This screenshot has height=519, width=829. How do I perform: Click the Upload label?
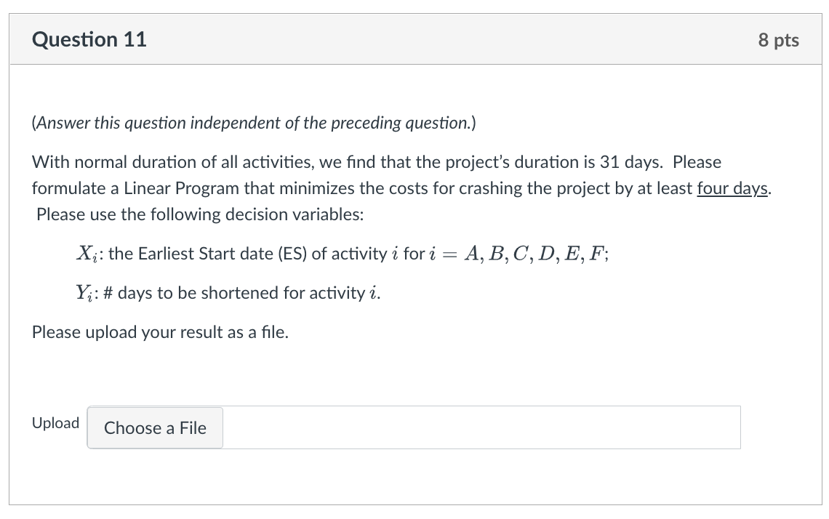(x=55, y=423)
